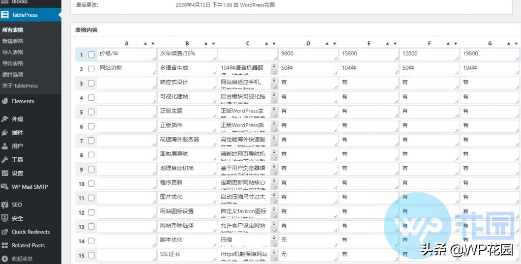Toggle the row 15 checkbox
The height and width of the screenshot is (264, 521).
coord(91,255)
